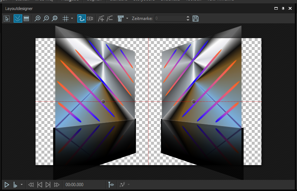Click the zoom to fit icon
This screenshot has height=191, width=297.
(54, 19)
